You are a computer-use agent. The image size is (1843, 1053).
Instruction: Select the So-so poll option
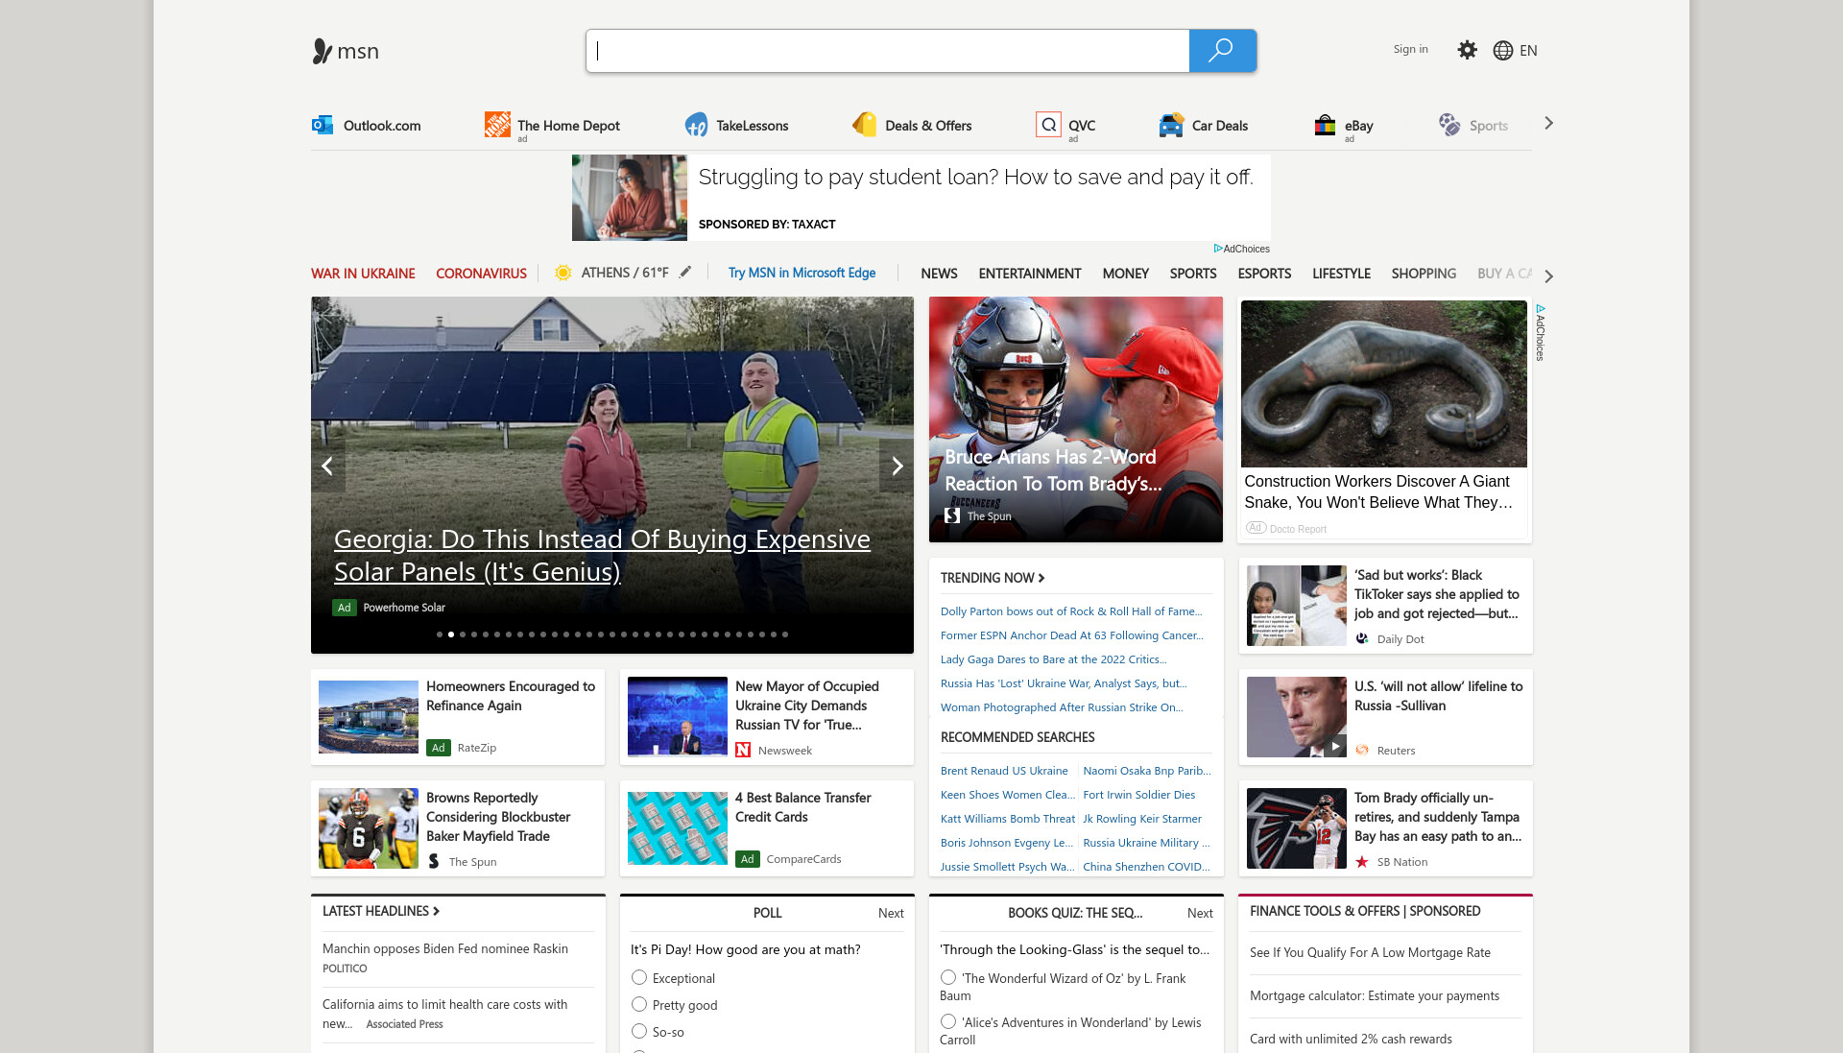639,1031
